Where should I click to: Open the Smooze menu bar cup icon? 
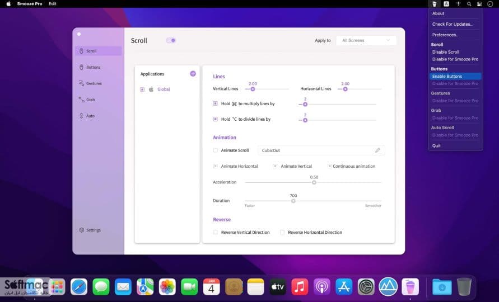434,4
